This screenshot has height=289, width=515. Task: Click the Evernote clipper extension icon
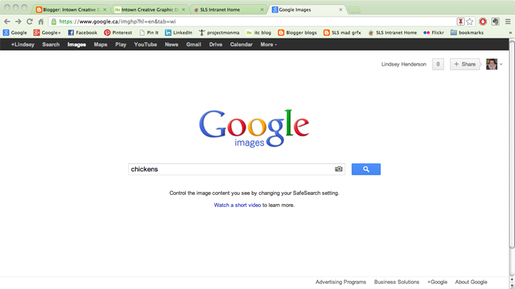point(495,21)
